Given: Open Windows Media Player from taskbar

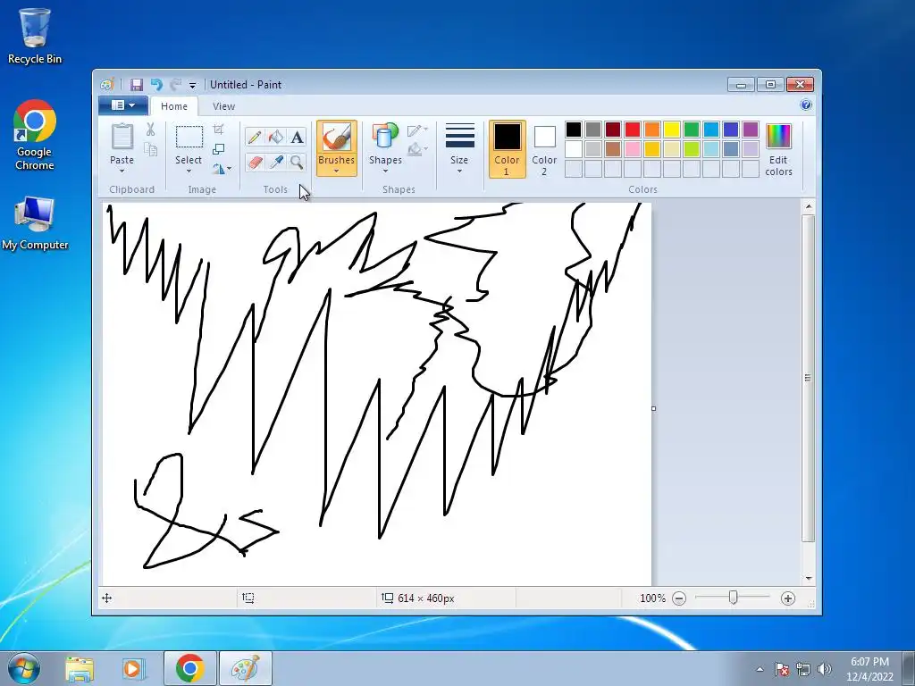Looking at the screenshot, I should [132, 668].
